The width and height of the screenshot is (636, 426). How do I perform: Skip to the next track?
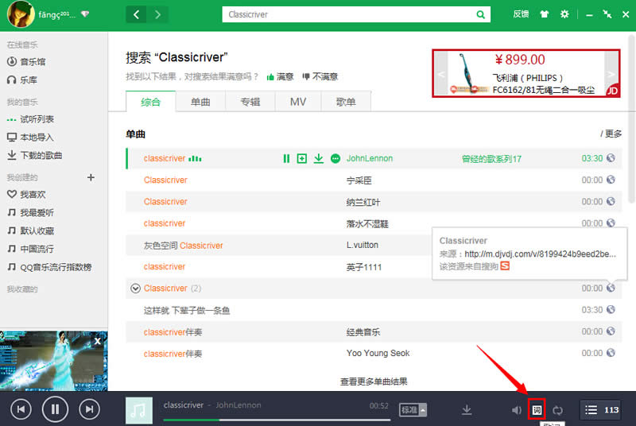[x=89, y=409]
